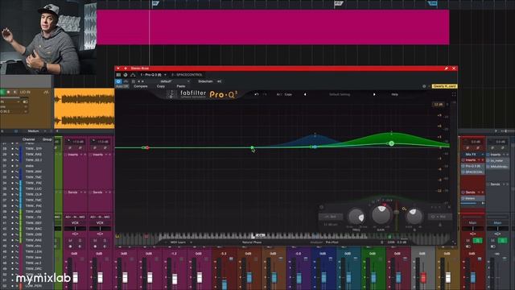Copy state A to B in Pro-Q
Screen dimensions: 515x290
click(288, 94)
